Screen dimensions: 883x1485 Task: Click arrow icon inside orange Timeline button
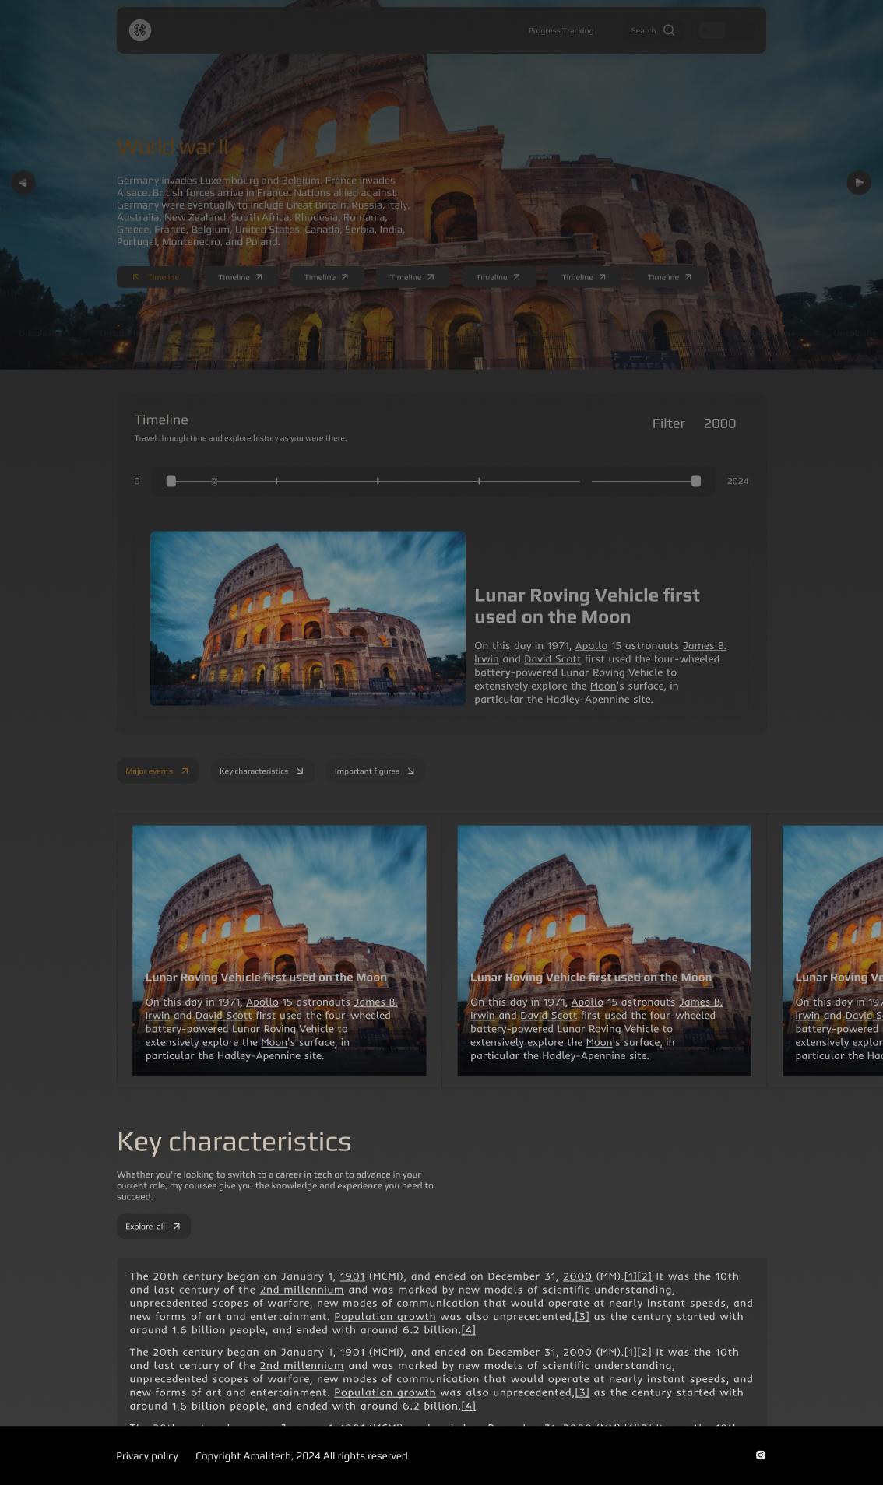[x=136, y=277]
